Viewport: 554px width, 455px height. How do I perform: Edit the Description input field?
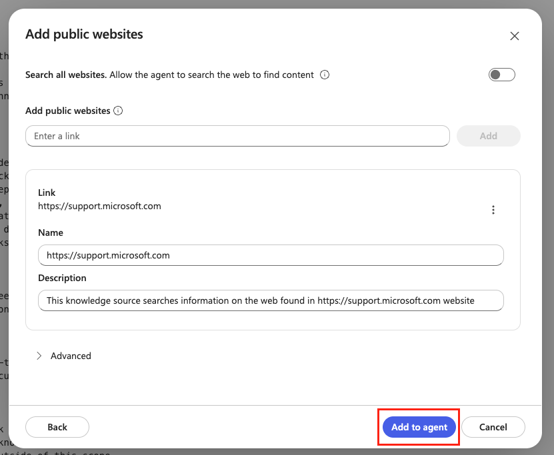click(271, 300)
